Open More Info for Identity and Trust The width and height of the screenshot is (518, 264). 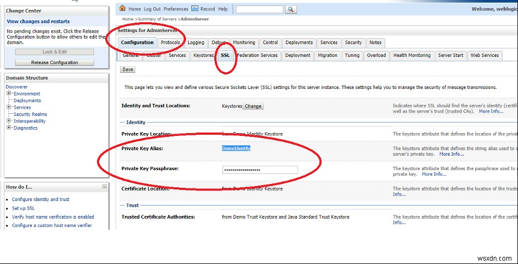pyautogui.click(x=491, y=112)
